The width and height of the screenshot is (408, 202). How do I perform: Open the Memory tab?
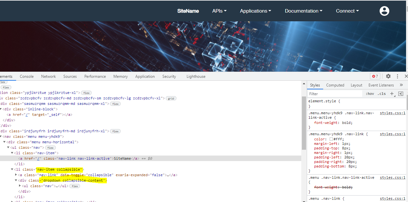click(x=121, y=76)
